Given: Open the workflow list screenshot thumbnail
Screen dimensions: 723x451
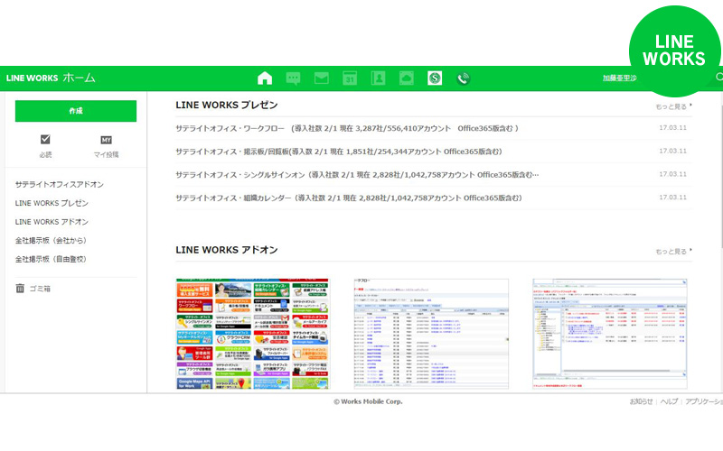Looking at the screenshot, I should tap(431, 334).
